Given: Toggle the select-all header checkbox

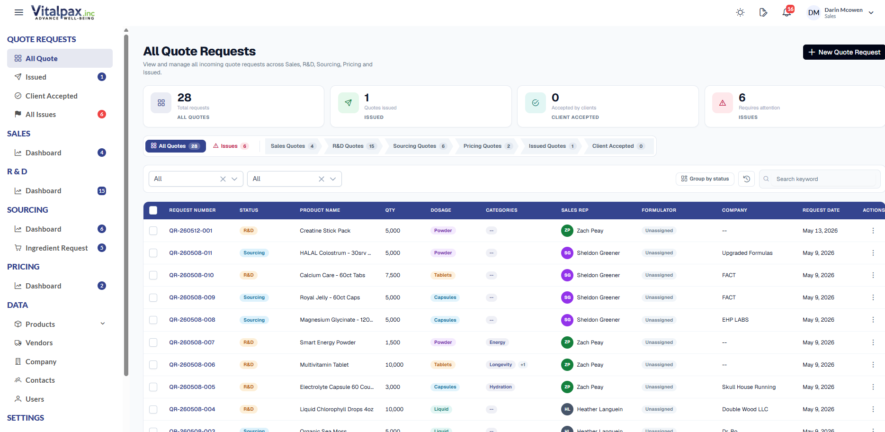Looking at the screenshot, I should click(153, 210).
